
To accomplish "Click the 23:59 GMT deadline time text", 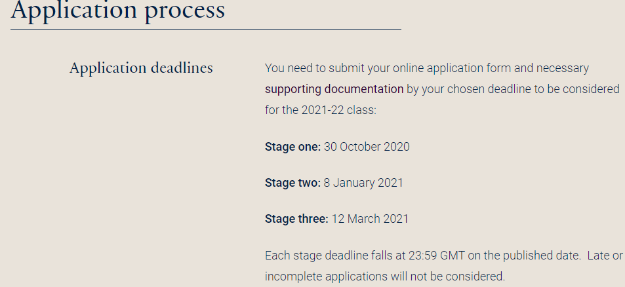I will pos(437,256).
